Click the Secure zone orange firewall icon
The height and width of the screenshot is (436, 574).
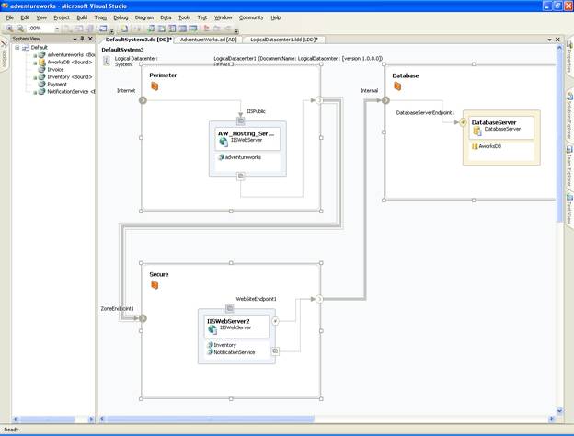[x=155, y=285]
